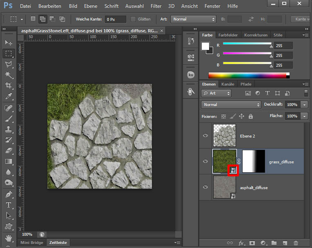Hide the Ebene 2 layer

click(206, 136)
